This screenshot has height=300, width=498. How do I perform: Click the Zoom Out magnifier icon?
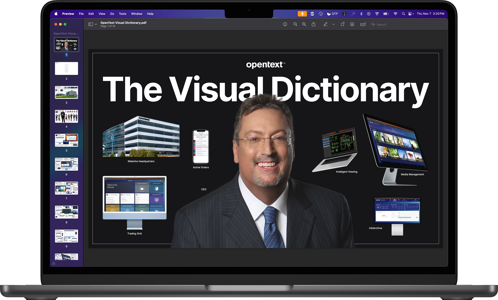[x=295, y=24]
